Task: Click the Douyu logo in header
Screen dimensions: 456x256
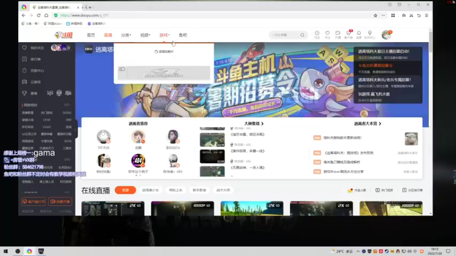Action: (64, 35)
